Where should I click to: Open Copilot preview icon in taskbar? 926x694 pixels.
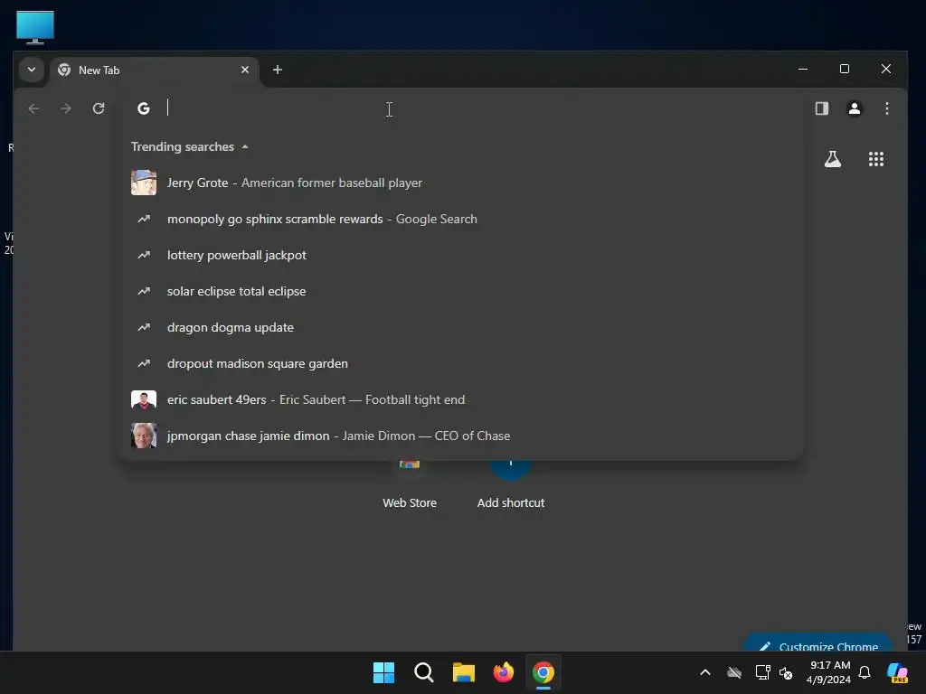point(898,672)
